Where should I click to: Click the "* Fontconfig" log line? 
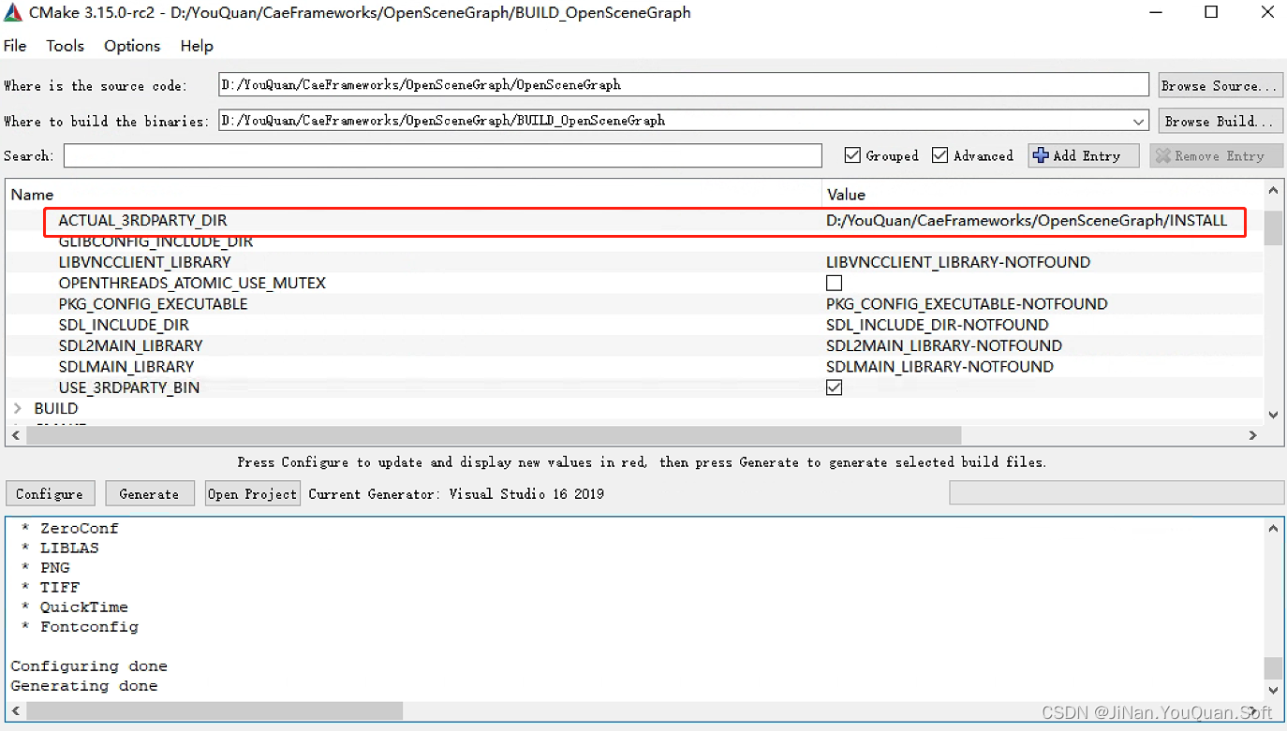pos(80,627)
